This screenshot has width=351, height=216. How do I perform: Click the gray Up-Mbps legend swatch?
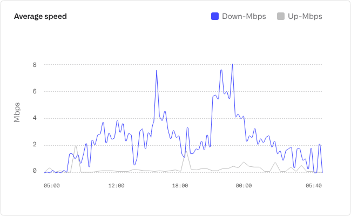(280, 16)
